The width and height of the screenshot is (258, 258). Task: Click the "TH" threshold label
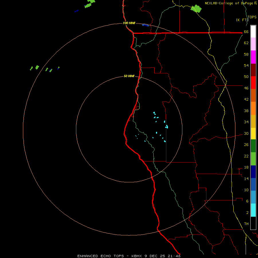pyautogui.click(x=246, y=224)
